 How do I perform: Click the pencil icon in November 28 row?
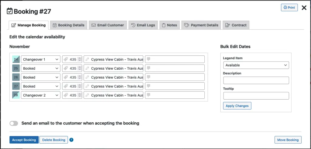point(87,95)
